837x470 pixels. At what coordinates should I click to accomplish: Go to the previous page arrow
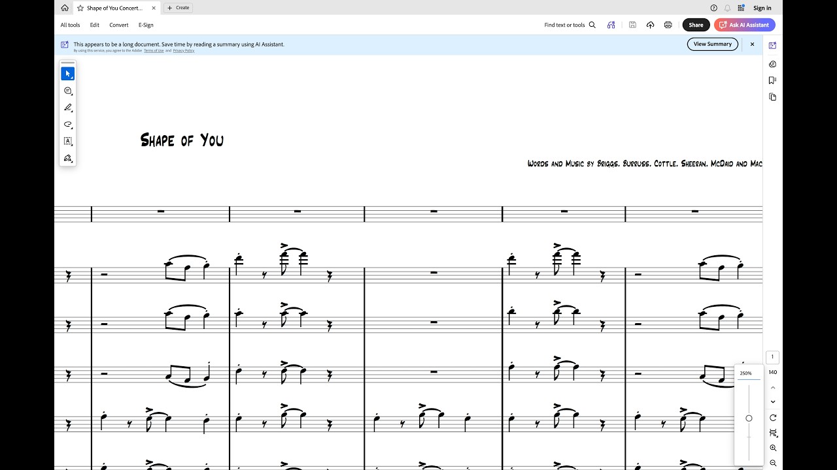coord(773,388)
